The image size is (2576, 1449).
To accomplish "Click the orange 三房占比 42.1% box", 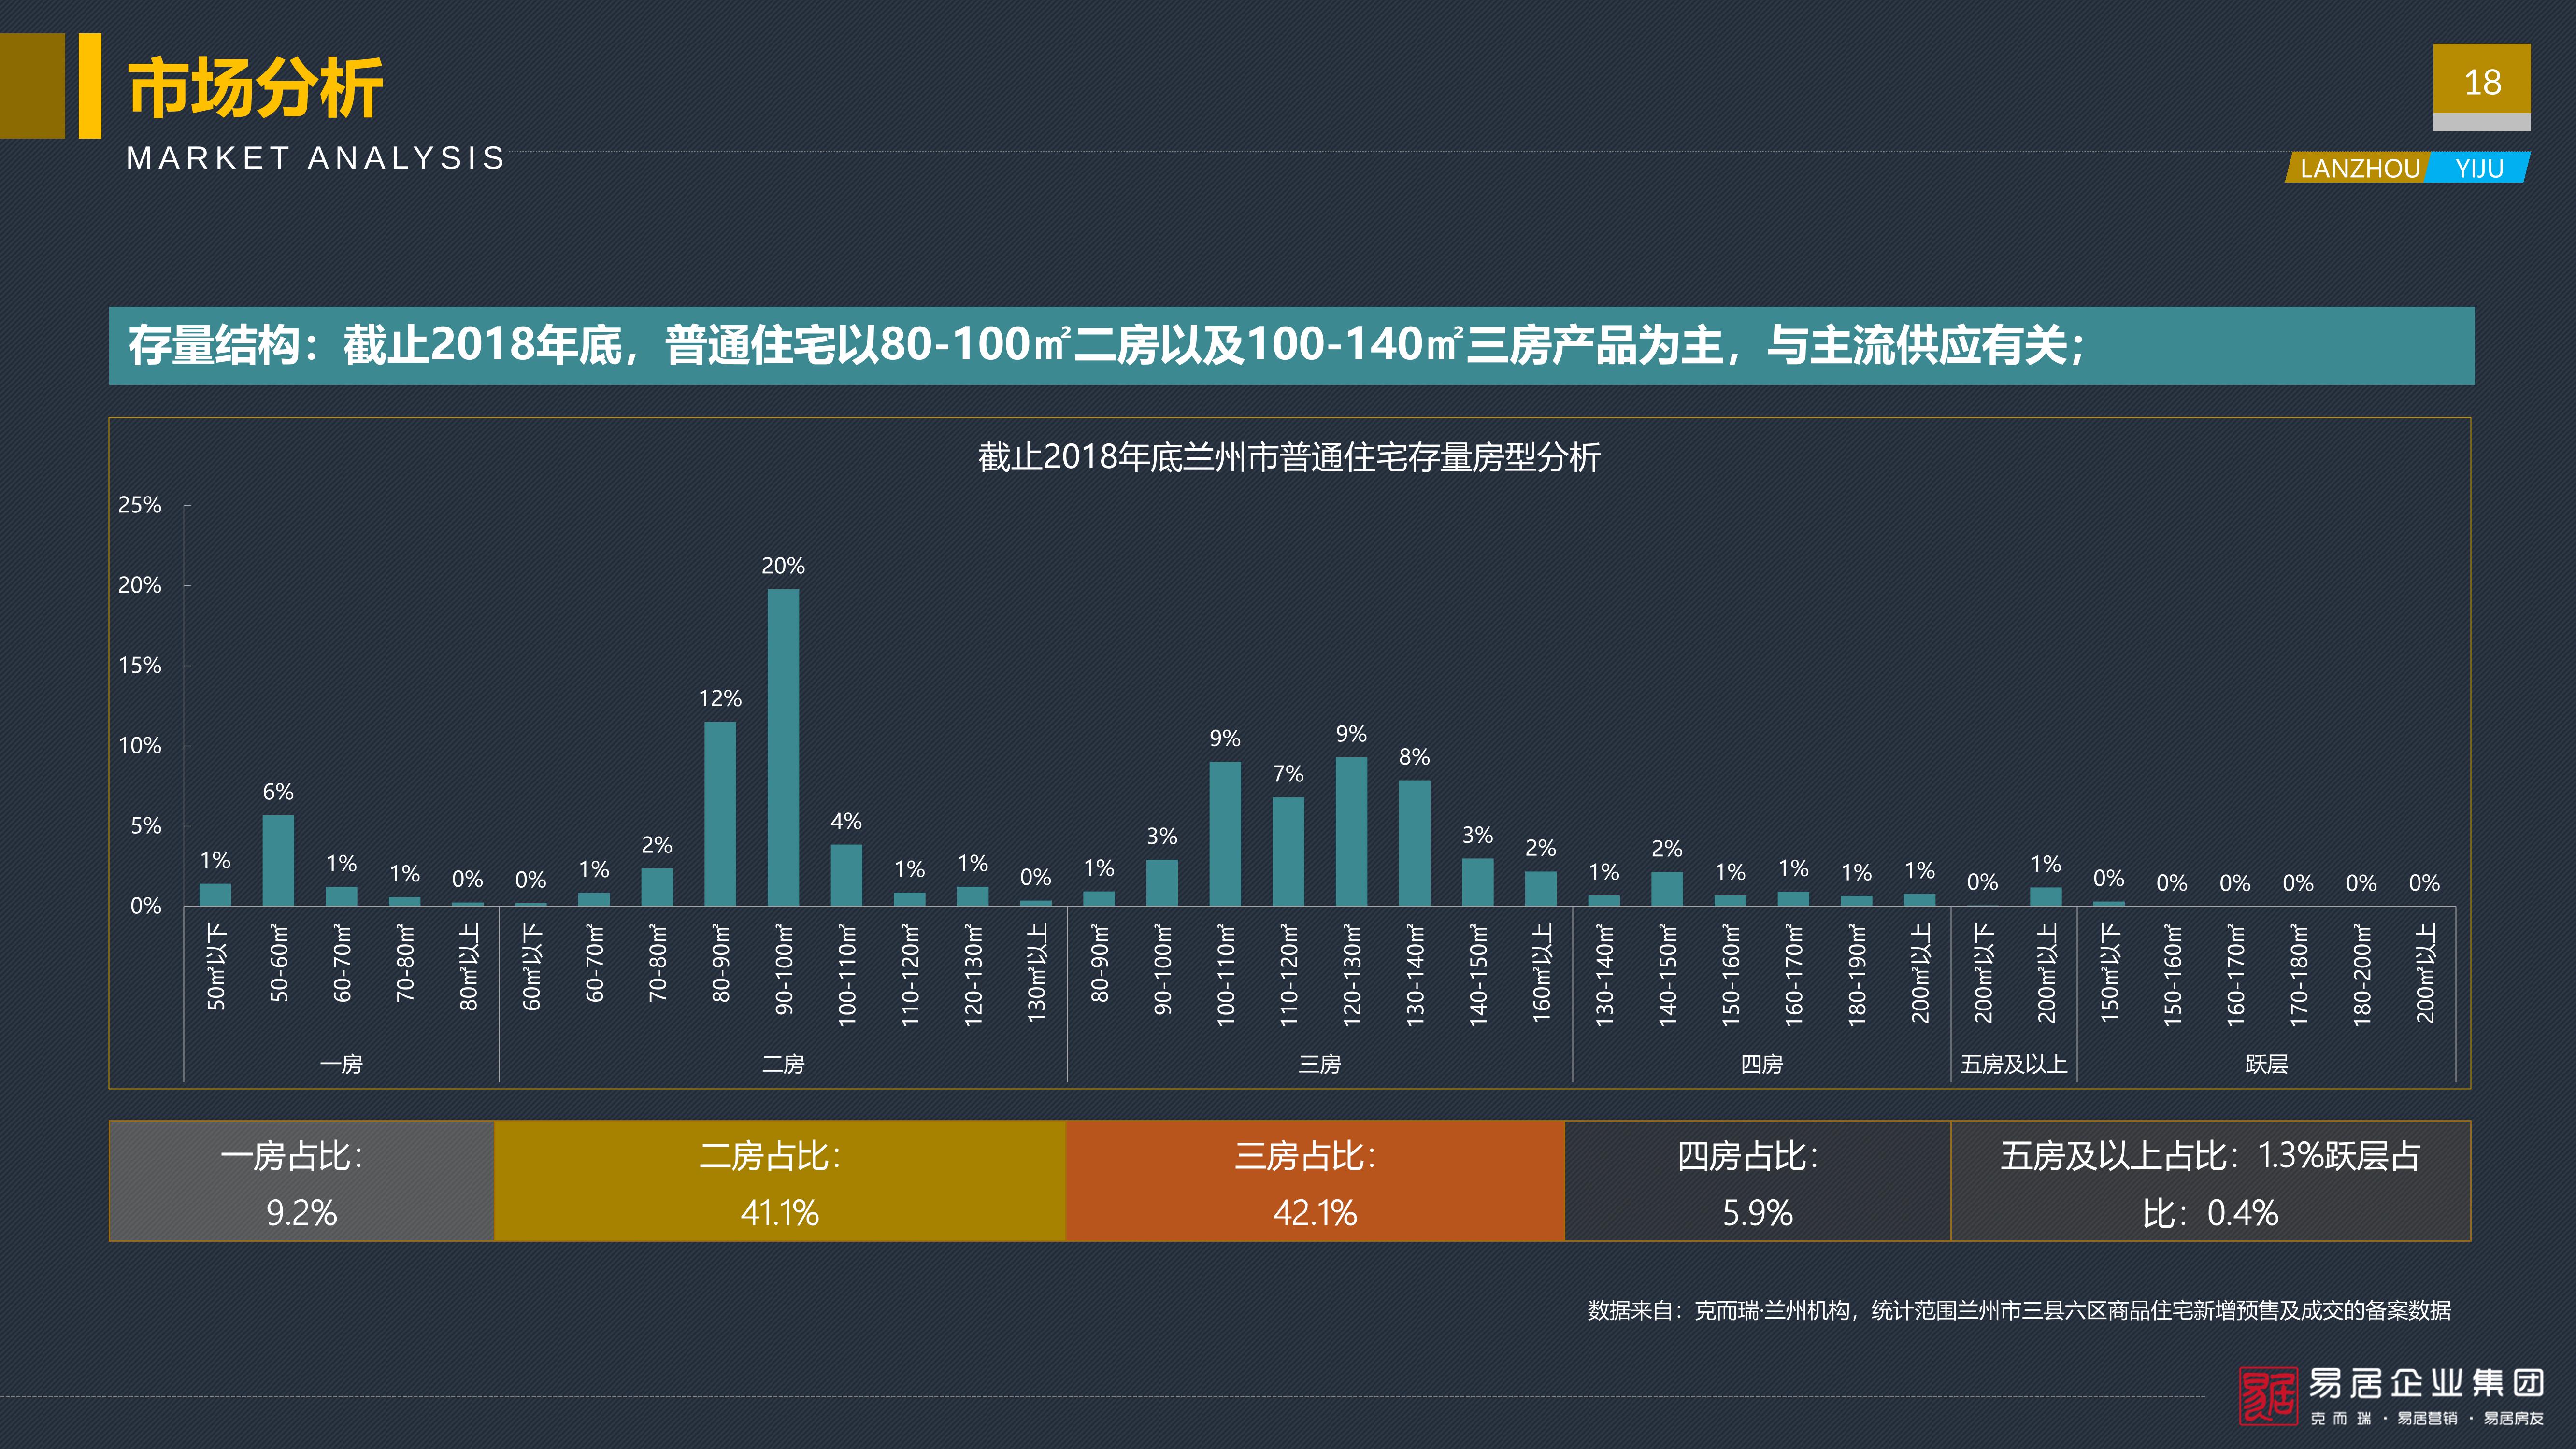I will [1315, 1181].
